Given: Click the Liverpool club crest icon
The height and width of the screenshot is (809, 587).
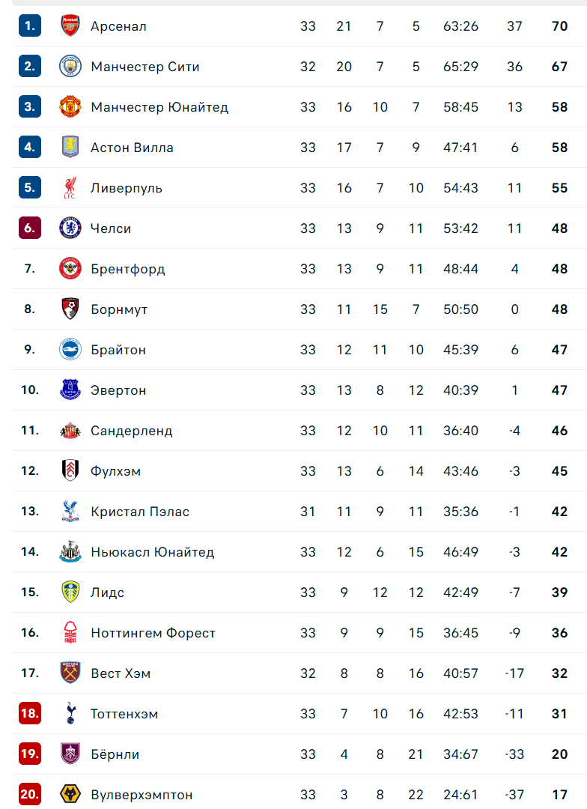Looking at the screenshot, I should pyautogui.click(x=70, y=188).
